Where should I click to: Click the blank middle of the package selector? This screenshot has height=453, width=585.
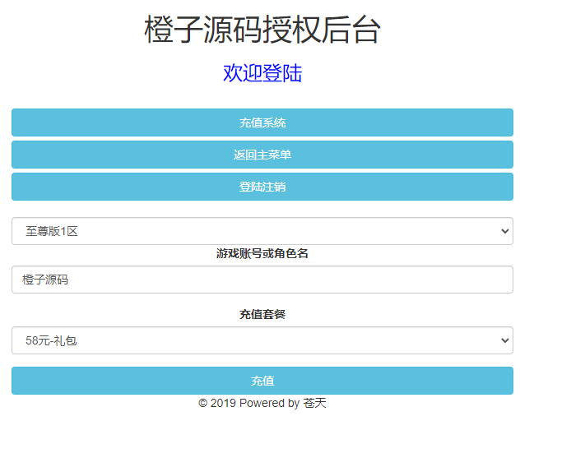pos(288,340)
